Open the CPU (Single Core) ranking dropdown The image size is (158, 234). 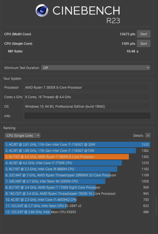pyautogui.click(x=23, y=136)
